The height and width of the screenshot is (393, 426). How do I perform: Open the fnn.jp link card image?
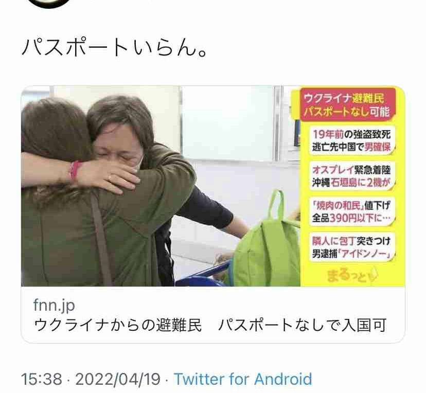tap(213, 186)
